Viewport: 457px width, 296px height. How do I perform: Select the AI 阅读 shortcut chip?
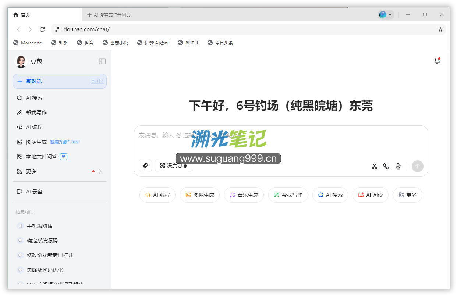tap(371, 195)
